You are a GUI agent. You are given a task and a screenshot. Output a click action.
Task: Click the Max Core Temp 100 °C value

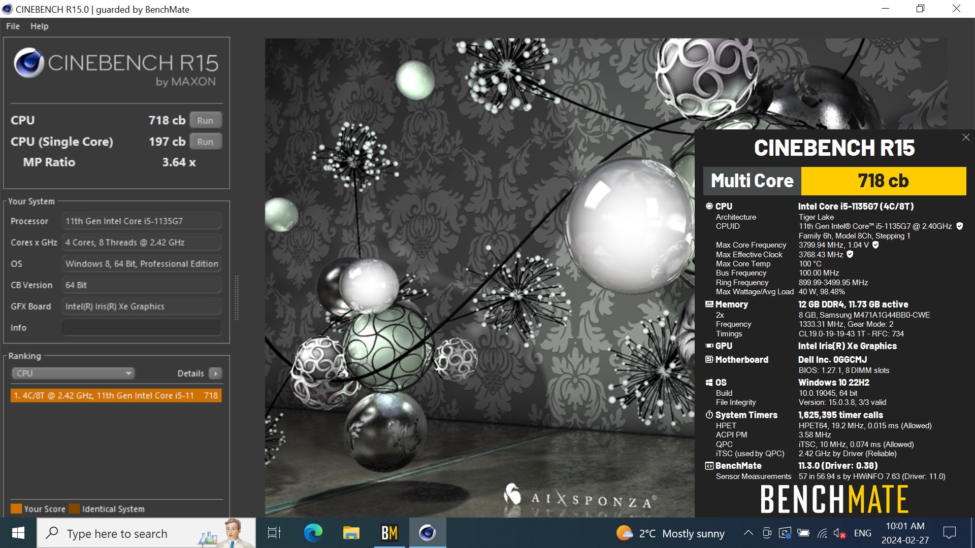coord(810,264)
